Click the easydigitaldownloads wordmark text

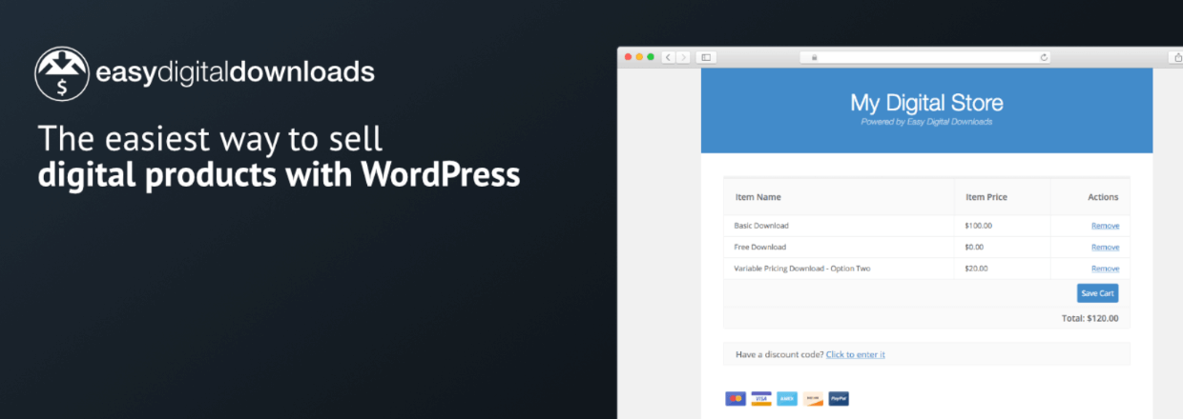click(236, 72)
